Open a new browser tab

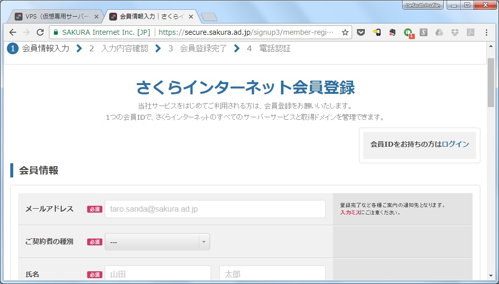209,17
